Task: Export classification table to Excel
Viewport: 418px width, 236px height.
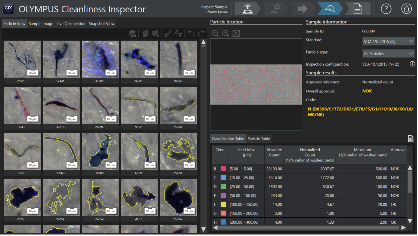Action: click(410, 138)
